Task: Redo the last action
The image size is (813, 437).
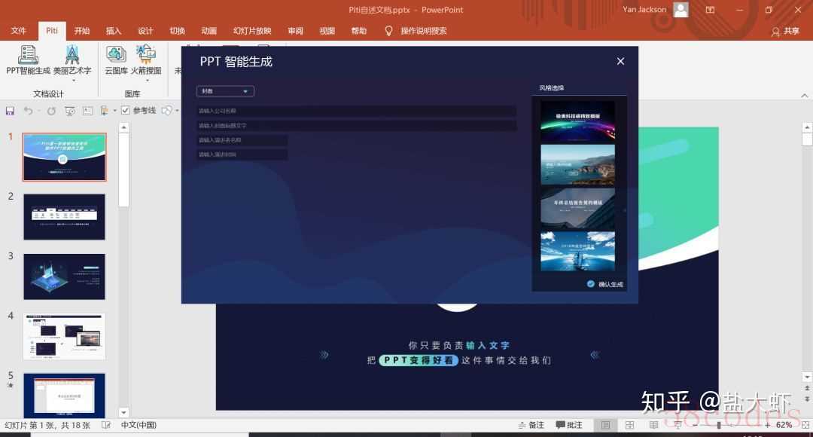Action: [51, 111]
